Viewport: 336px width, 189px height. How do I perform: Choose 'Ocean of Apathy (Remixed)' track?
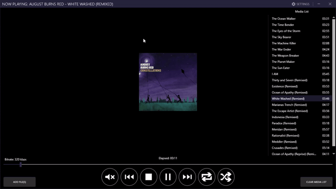(x=300, y=93)
